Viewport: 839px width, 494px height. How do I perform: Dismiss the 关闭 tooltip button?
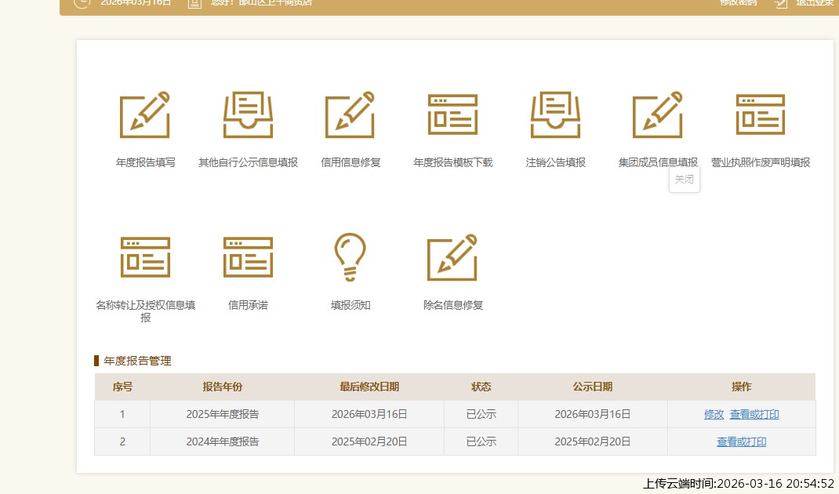[684, 180]
